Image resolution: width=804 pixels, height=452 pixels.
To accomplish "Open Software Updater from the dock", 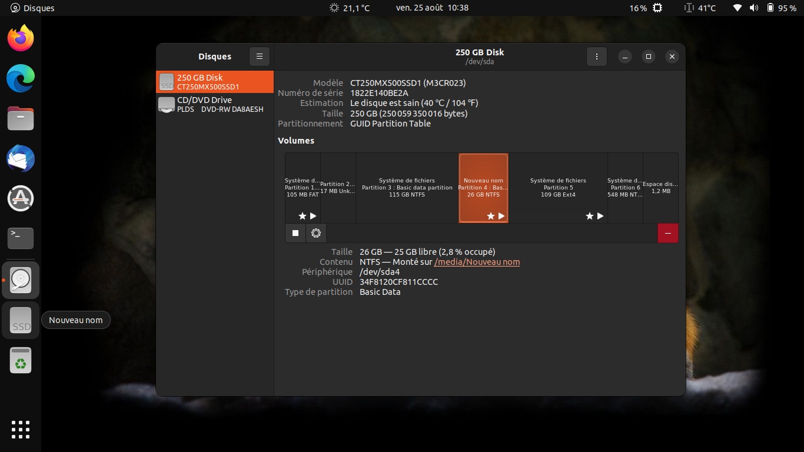I will point(21,198).
